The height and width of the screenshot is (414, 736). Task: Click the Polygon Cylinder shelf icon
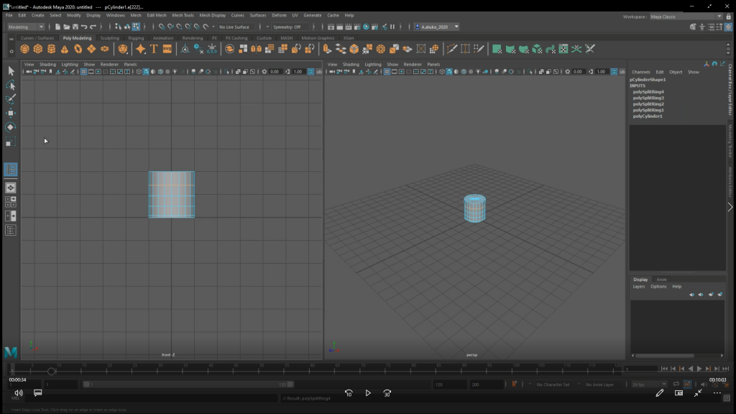(x=52, y=49)
